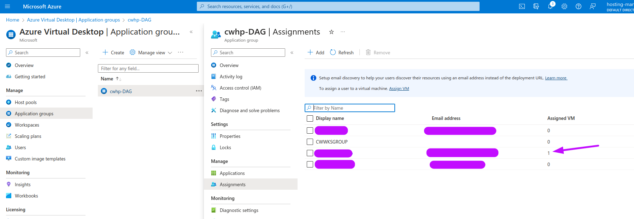Open the ellipsis menu on cwhp-DAG row
Screen dimensions: 634x219
199,91
